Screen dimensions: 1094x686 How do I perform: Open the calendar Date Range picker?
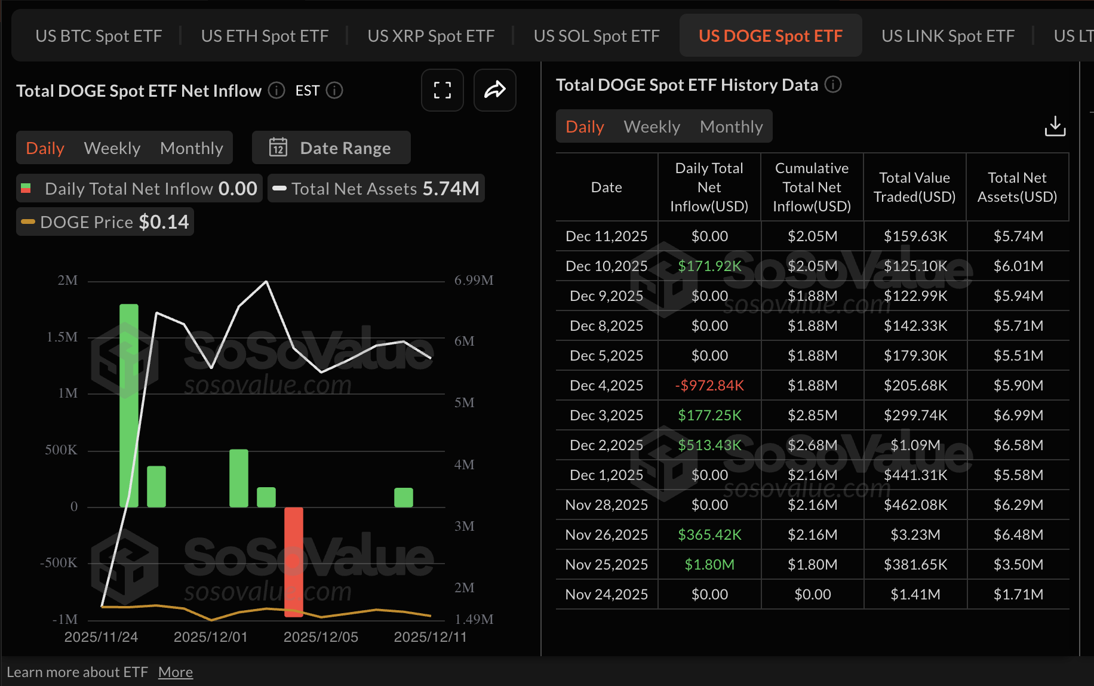click(331, 147)
